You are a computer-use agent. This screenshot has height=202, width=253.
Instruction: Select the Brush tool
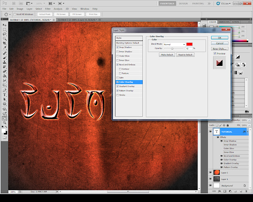pos(4,58)
